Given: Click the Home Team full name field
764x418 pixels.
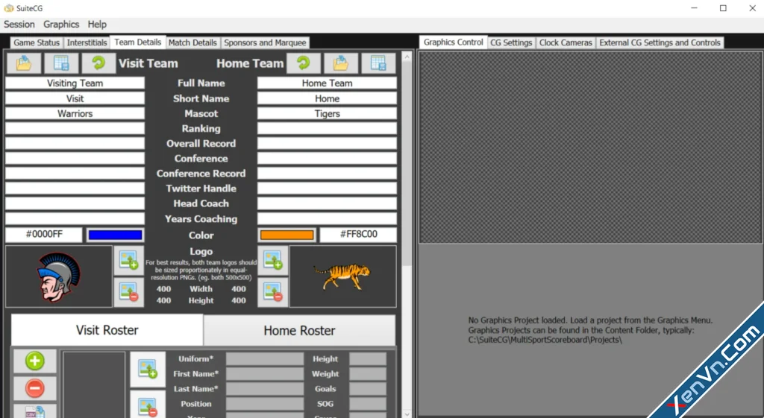Looking at the screenshot, I should click(327, 83).
